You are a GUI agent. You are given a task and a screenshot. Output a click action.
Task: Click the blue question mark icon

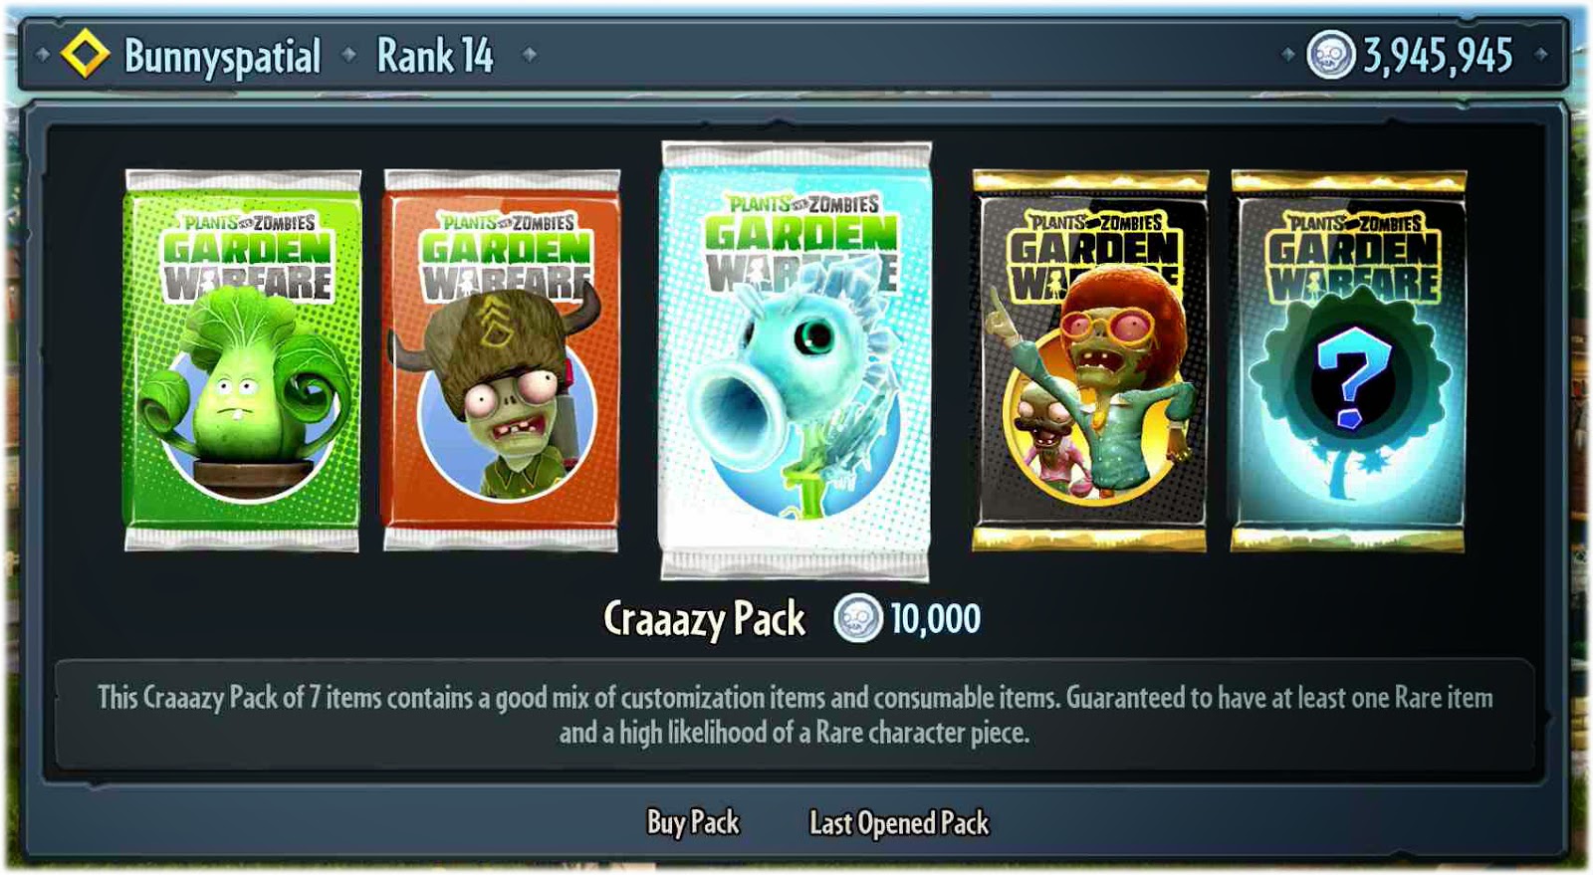click(x=1350, y=378)
